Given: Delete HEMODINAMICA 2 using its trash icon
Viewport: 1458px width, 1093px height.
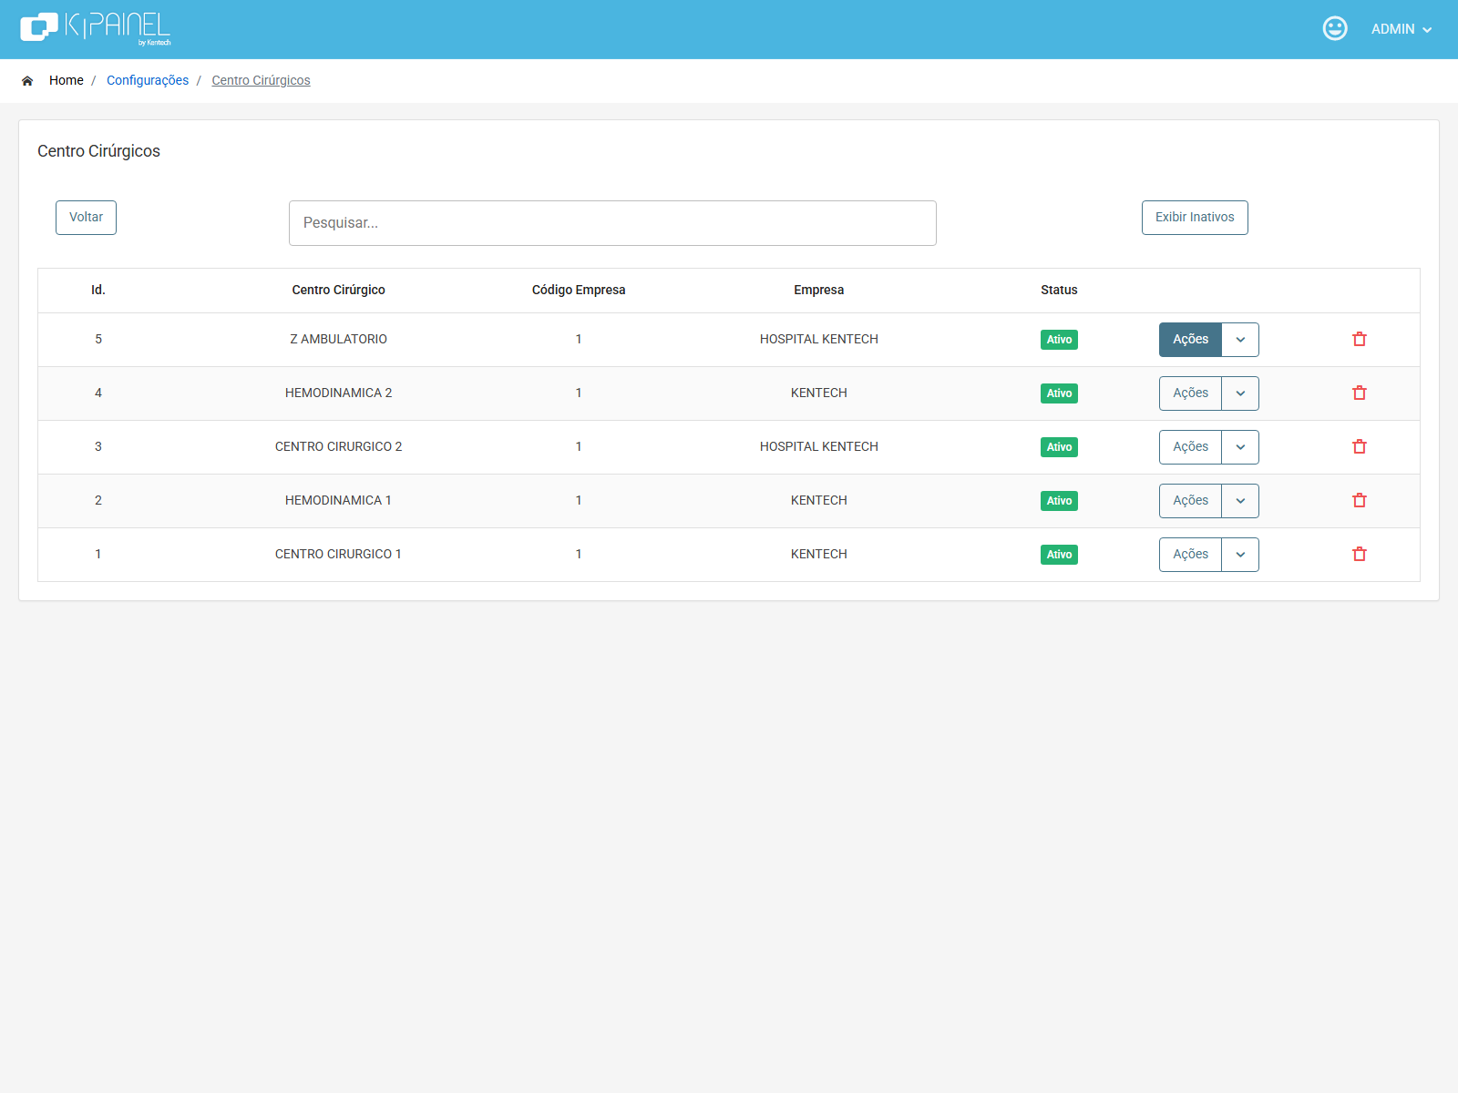Looking at the screenshot, I should 1360,393.
